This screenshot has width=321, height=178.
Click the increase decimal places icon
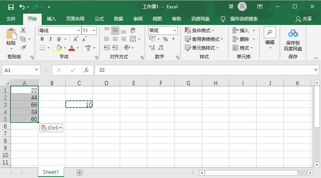coord(152,48)
